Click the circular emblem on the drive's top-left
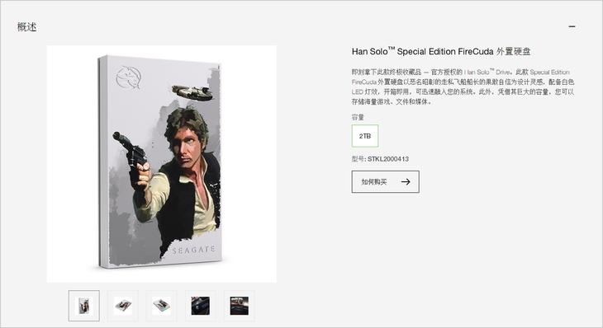The image size is (603, 328). (x=129, y=77)
